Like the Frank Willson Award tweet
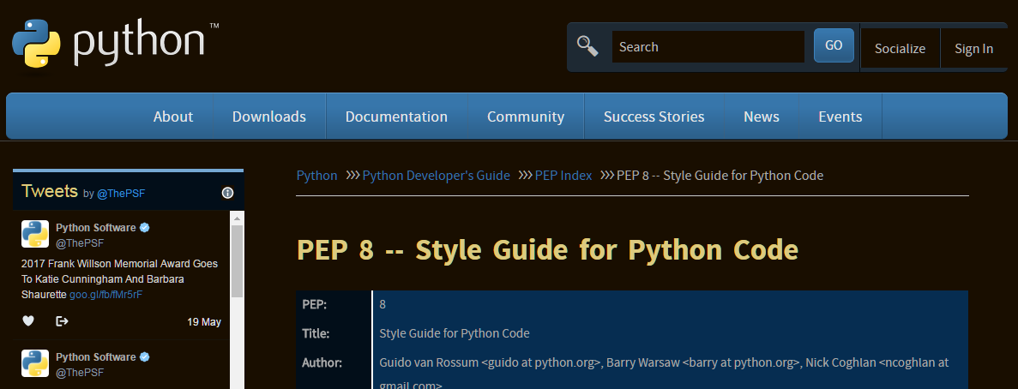Screen dimensions: 1018x389 tap(28, 321)
